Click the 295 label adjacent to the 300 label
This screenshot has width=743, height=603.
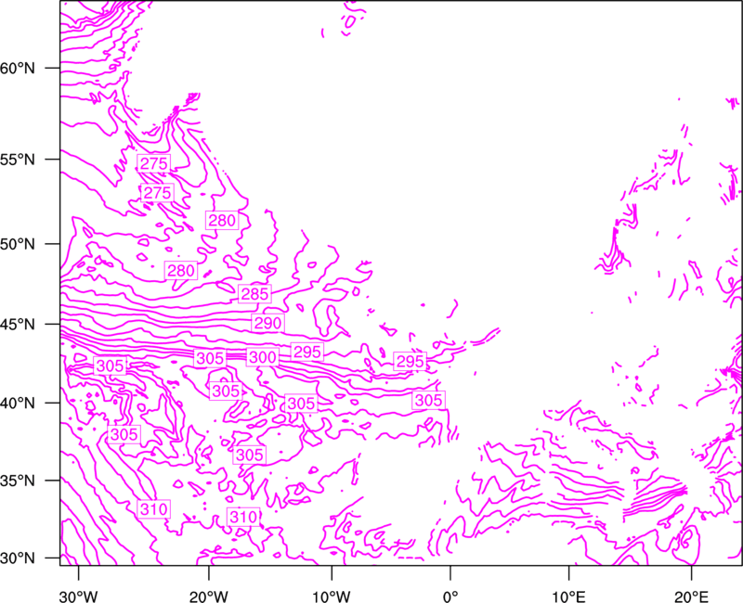[307, 352]
